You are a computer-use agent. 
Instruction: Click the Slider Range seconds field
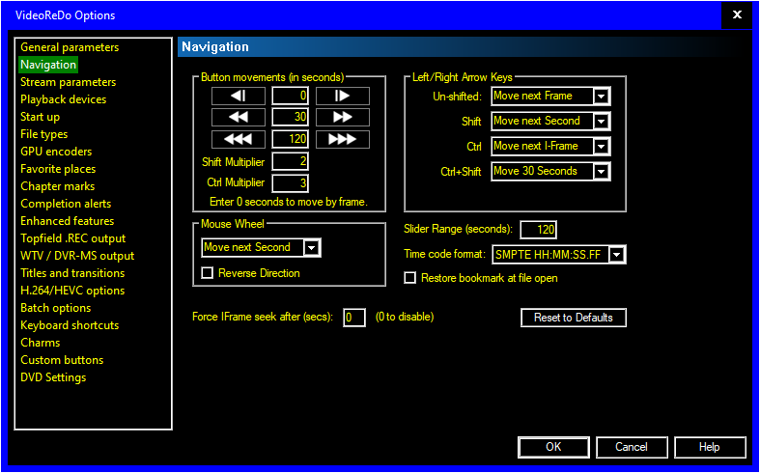click(x=538, y=230)
